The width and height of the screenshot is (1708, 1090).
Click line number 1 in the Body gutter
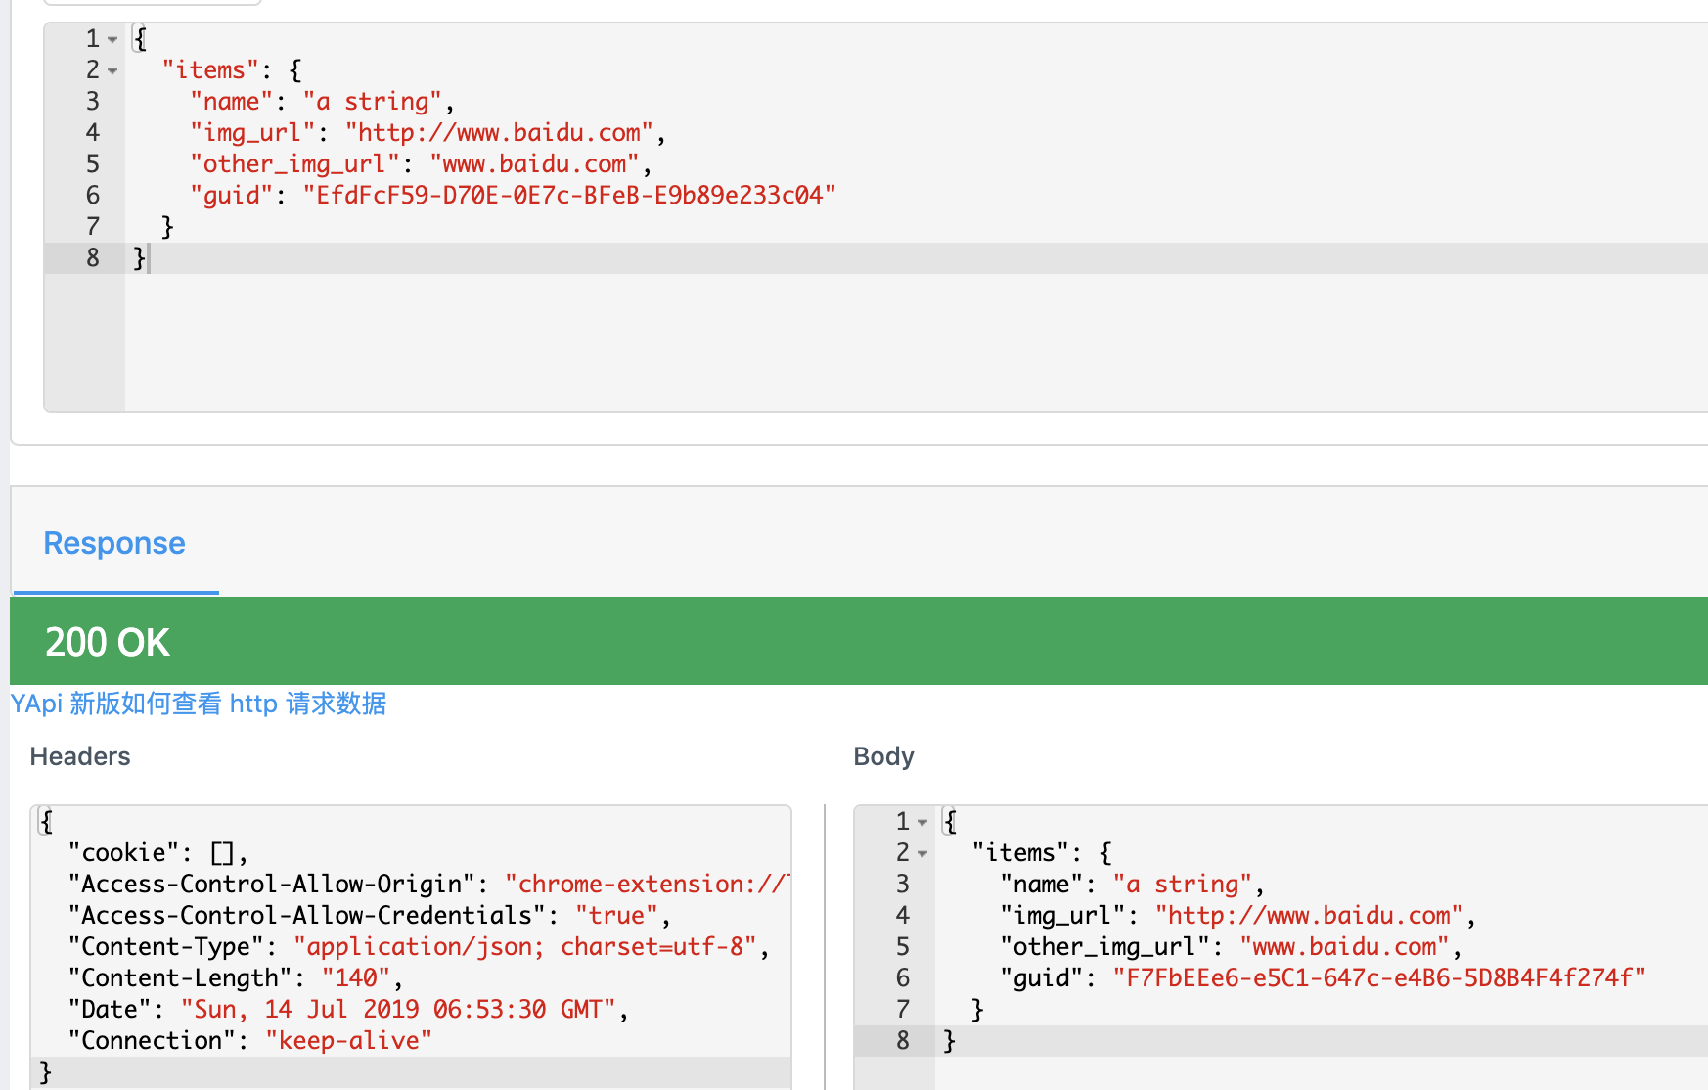900,821
